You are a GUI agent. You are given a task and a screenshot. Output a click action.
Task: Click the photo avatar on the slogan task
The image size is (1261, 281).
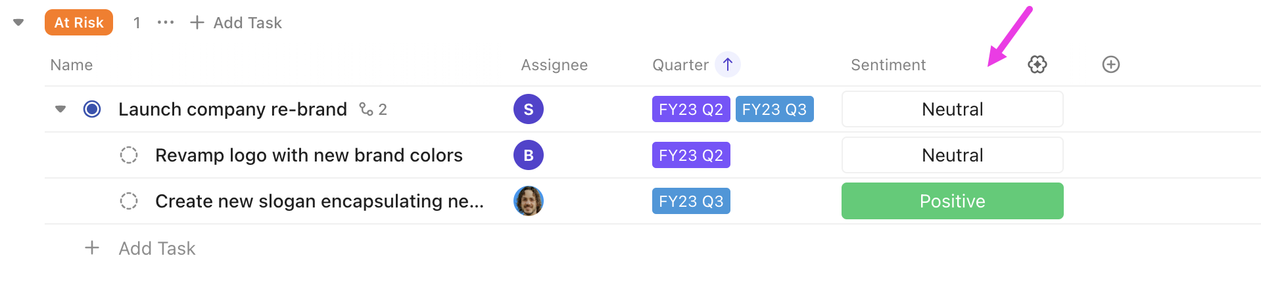(528, 201)
